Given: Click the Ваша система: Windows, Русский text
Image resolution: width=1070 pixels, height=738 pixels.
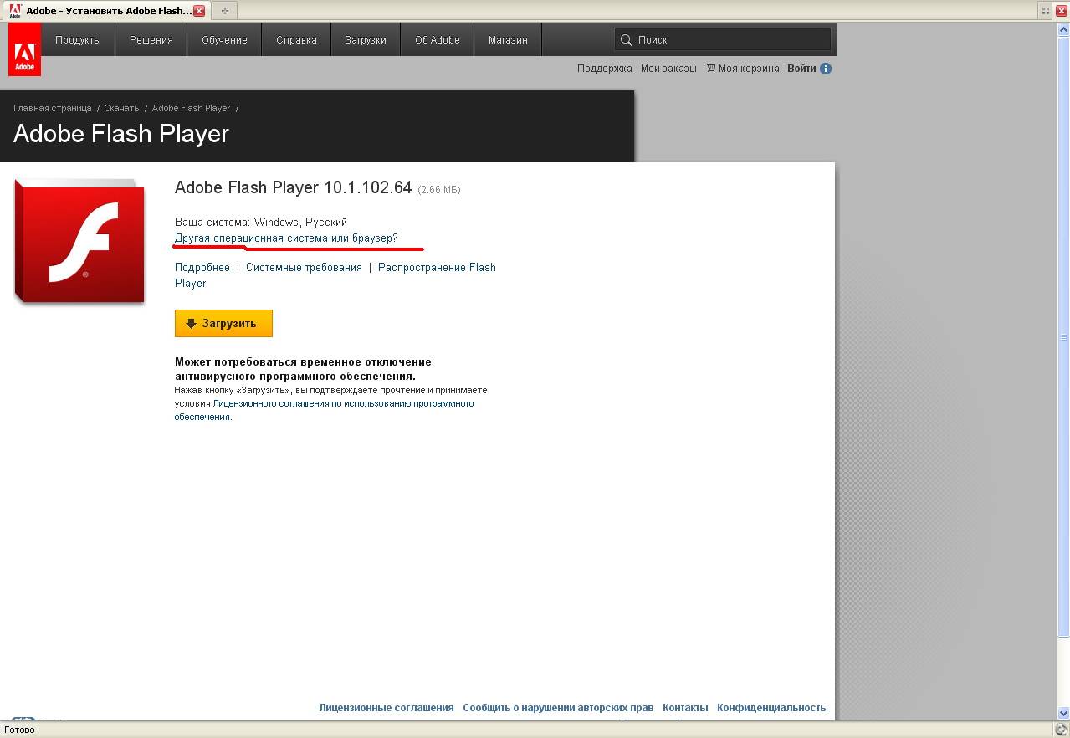Looking at the screenshot, I should tap(261, 222).
